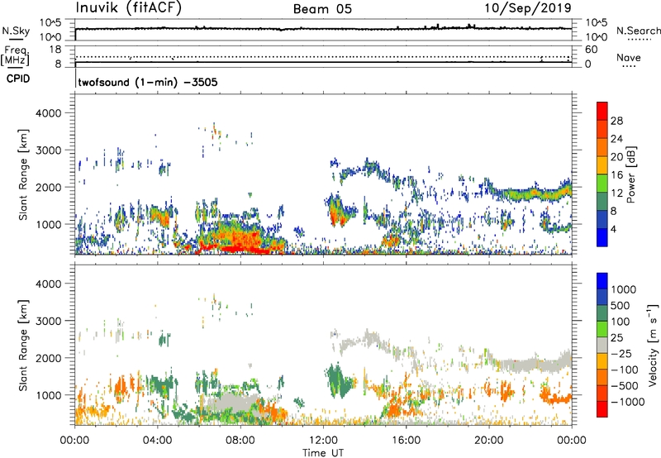Click the '-25' velocity scale value

pos(621,354)
